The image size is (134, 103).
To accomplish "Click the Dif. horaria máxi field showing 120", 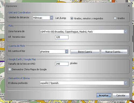I will point(62,37).
